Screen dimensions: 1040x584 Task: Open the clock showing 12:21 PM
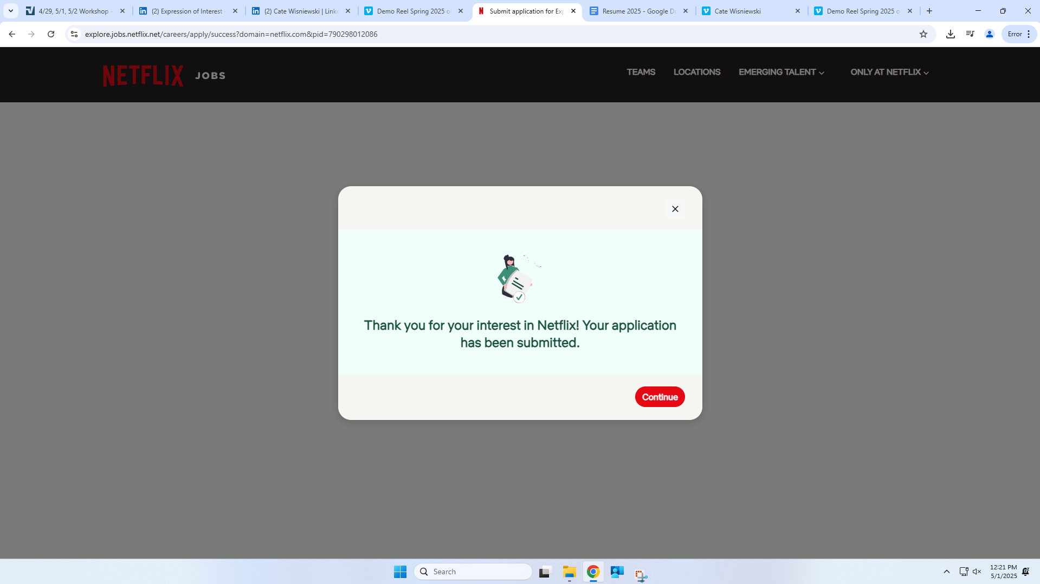tap(1003, 572)
